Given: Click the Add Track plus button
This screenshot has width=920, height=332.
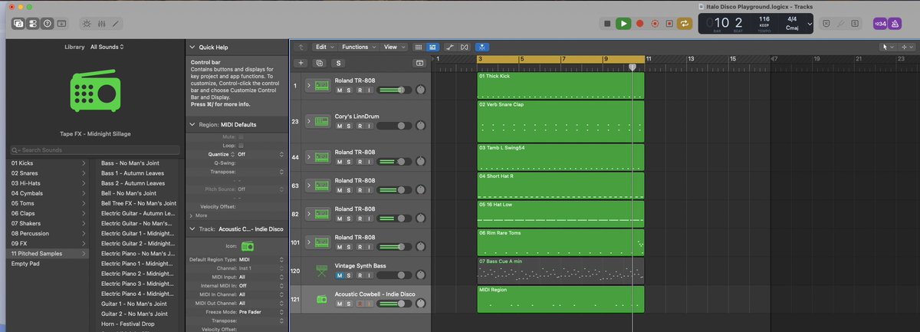Looking at the screenshot, I should coord(301,63).
